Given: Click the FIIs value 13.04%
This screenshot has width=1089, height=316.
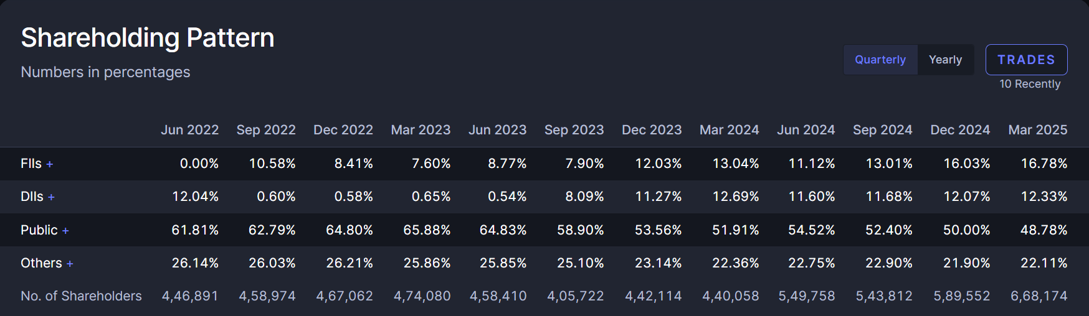Looking at the screenshot, I should tap(736, 164).
